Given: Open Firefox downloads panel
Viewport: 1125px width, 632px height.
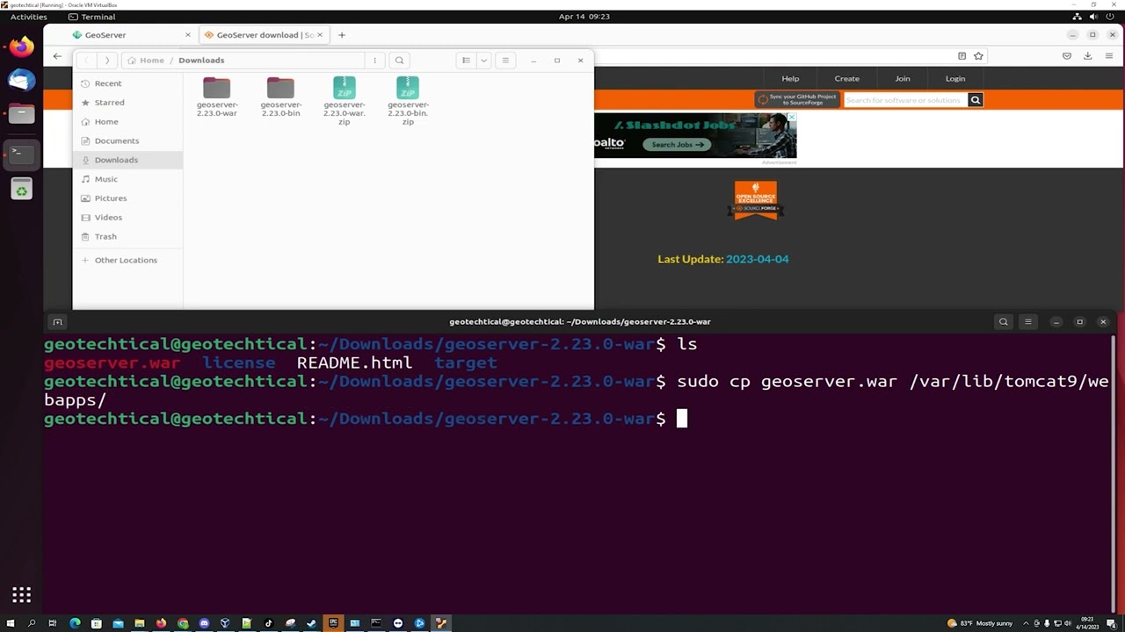Looking at the screenshot, I should tap(1087, 56).
